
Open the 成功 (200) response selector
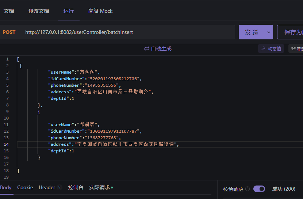[x=283, y=189]
